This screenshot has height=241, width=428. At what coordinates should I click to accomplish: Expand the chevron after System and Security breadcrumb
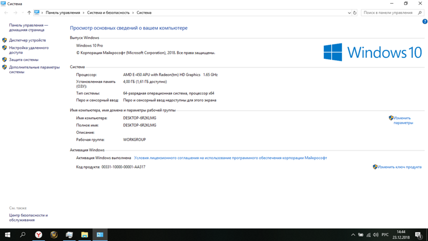click(x=133, y=12)
